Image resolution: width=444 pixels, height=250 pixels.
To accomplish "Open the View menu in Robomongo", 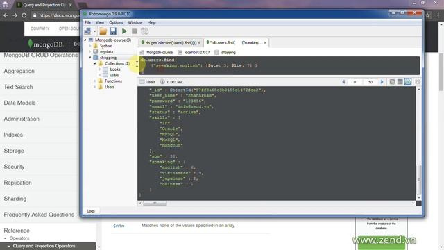I will 100,22.
